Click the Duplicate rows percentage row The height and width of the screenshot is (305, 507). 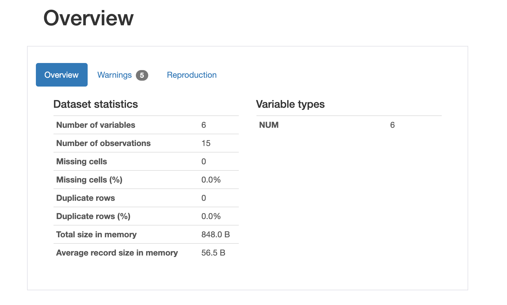pos(93,216)
